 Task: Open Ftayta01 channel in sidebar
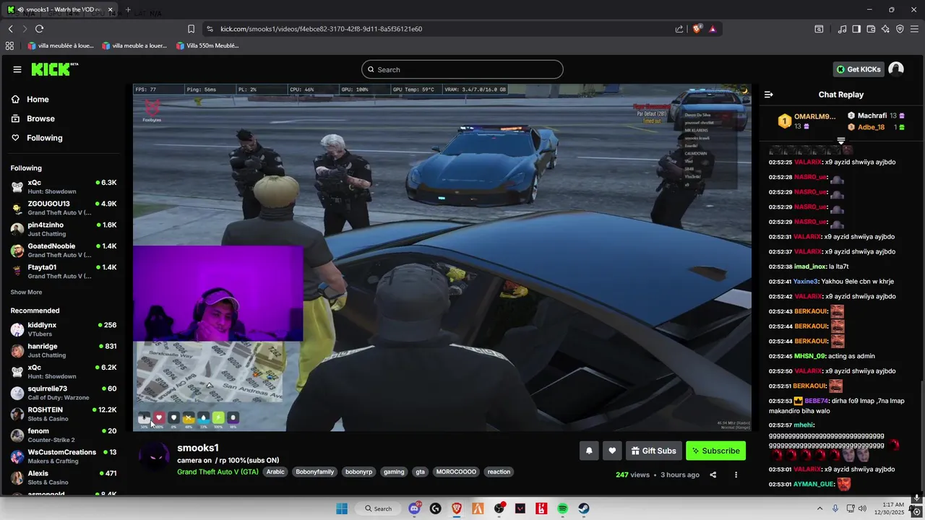[x=63, y=272]
